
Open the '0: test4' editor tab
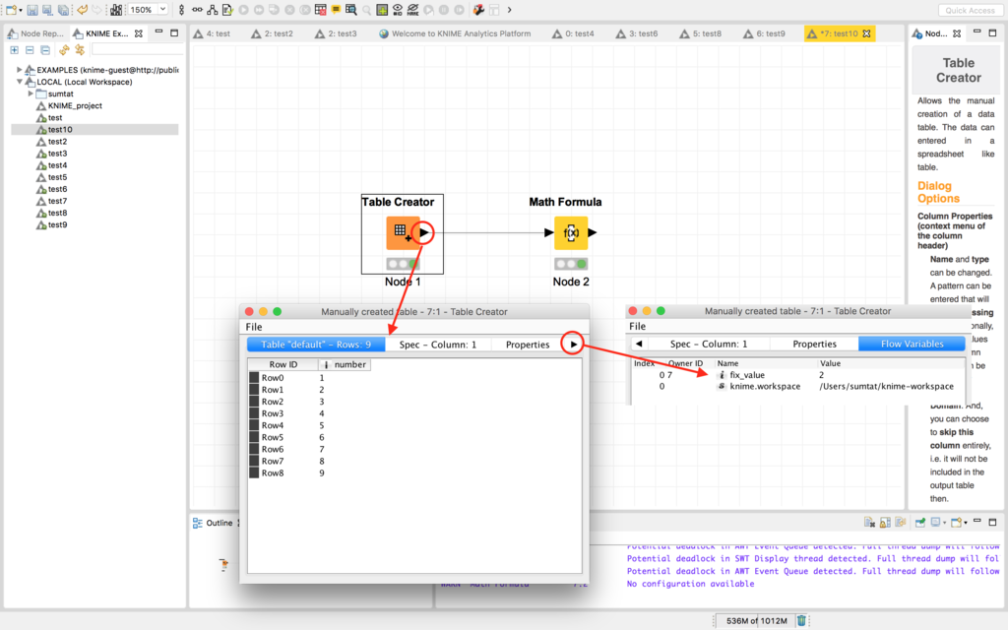point(574,33)
